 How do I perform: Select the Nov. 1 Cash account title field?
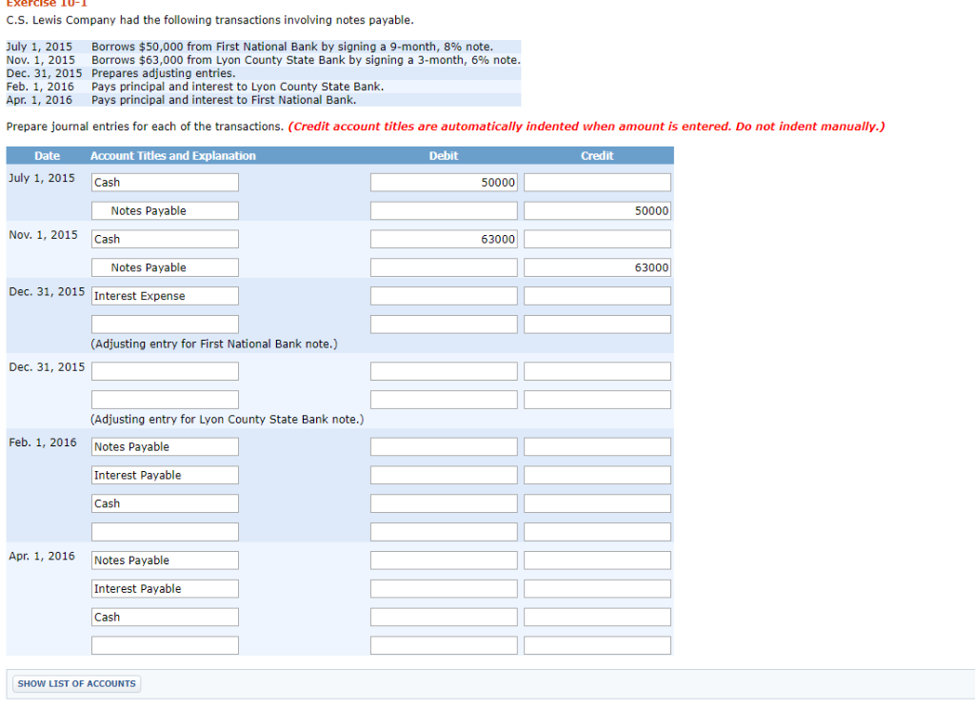click(165, 239)
